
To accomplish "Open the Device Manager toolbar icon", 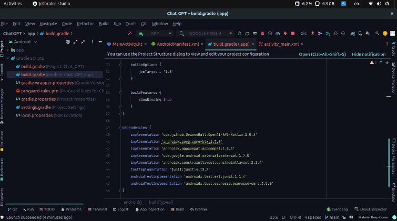I will pyautogui.click(x=360, y=34).
